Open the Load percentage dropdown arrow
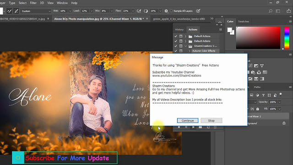The width and height of the screenshot is (293, 165). [x=92, y=11]
